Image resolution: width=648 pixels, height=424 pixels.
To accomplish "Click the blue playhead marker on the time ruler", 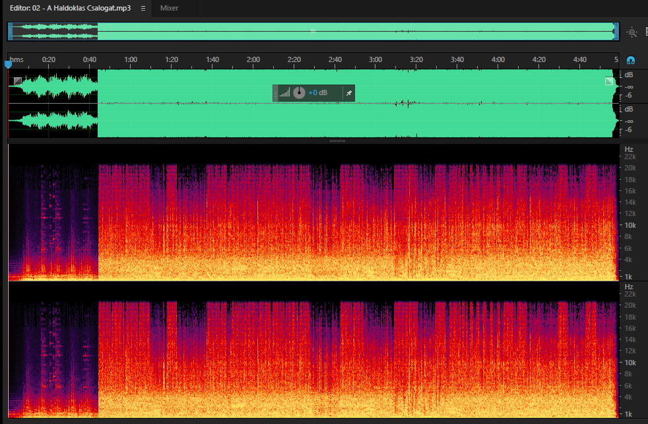I will [x=8, y=65].
